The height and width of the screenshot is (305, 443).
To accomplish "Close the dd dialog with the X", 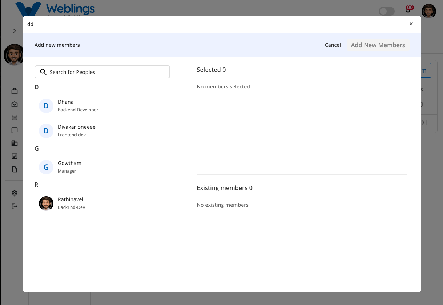I will point(411,24).
